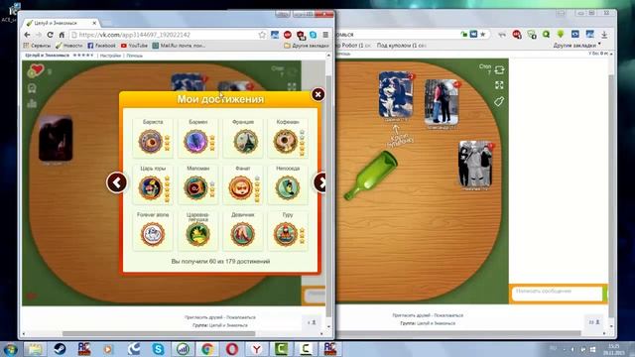Select the Forever alone achievement badge

coord(153,234)
